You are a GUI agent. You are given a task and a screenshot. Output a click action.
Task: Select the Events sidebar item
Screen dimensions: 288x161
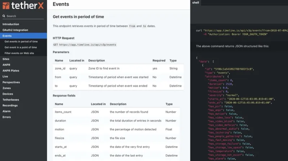23,36
